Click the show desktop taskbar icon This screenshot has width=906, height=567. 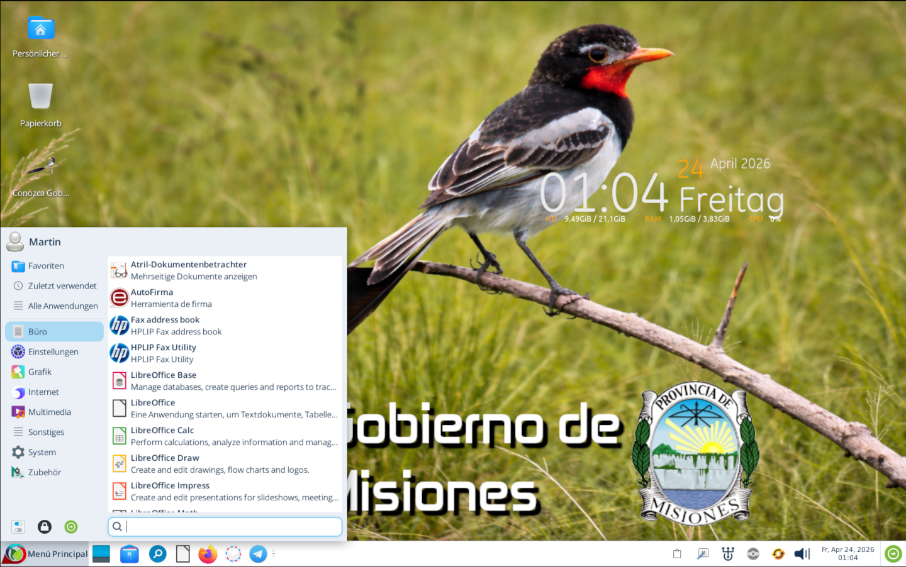[101, 554]
